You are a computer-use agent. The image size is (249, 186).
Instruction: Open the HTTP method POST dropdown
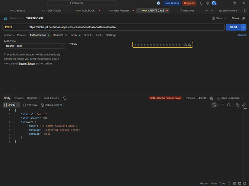click(x=14, y=27)
